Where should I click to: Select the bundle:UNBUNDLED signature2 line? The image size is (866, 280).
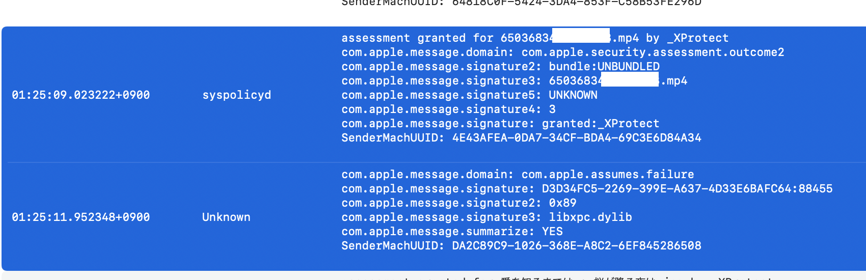(x=500, y=67)
